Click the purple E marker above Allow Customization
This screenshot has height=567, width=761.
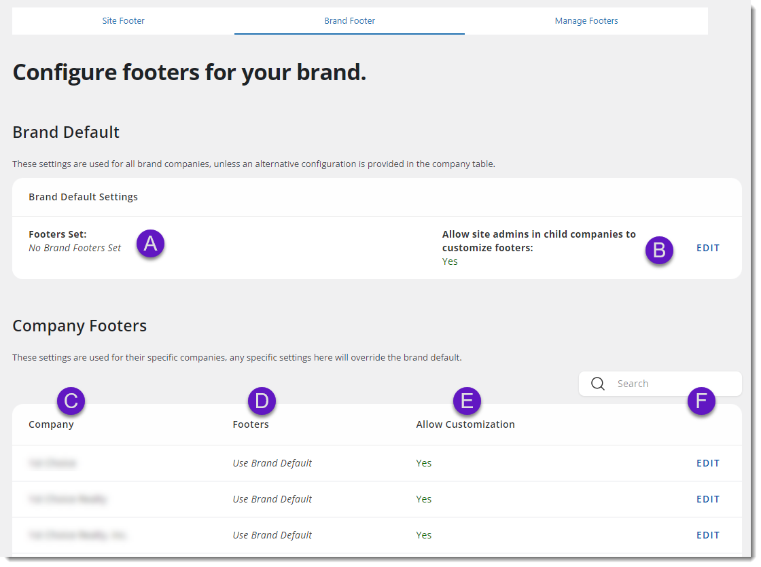pos(467,401)
